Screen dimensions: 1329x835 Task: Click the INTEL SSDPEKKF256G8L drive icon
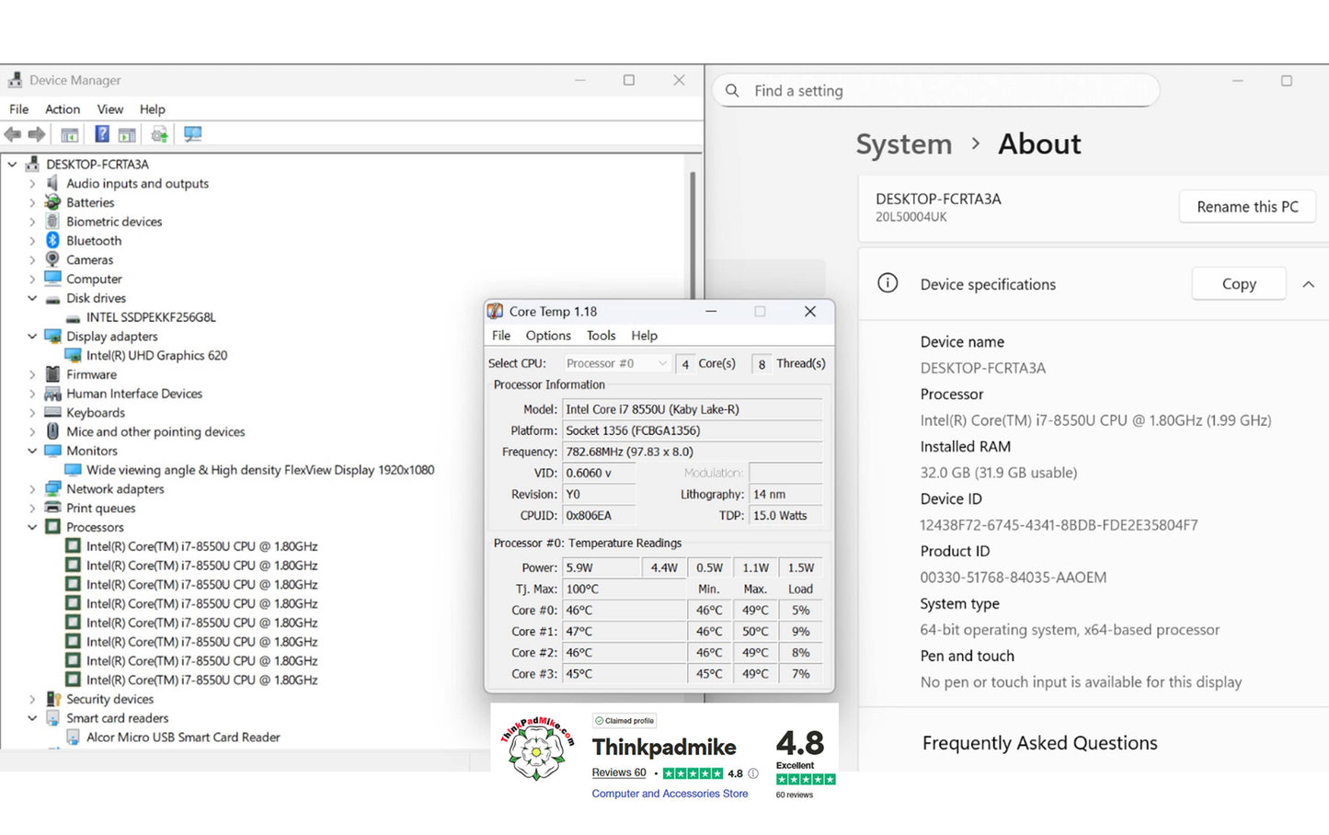coord(73,318)
